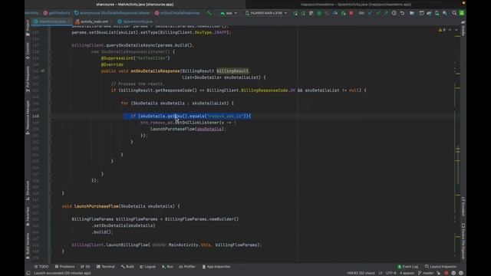Open the Structure tool window
This screenshot has width=491, height=276.
click(x=28, y=191)
